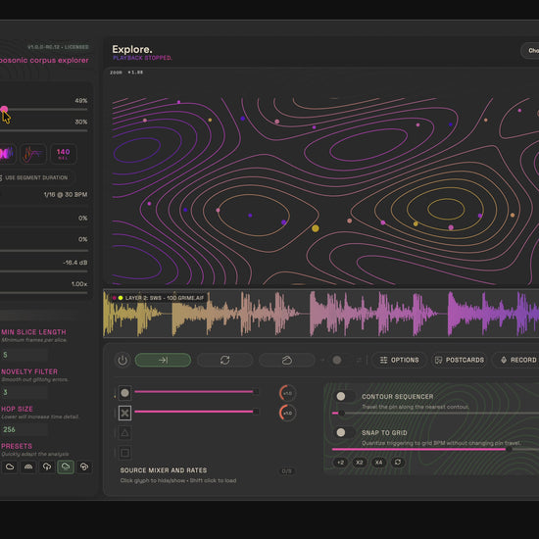Select the lightning cloud preset icon

[47, 466]
